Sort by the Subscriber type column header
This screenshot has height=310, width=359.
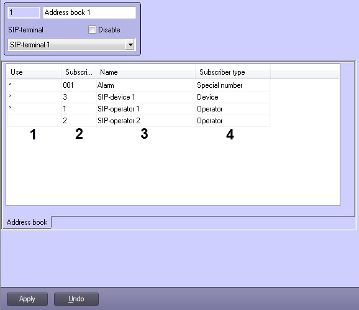(233, 72)
